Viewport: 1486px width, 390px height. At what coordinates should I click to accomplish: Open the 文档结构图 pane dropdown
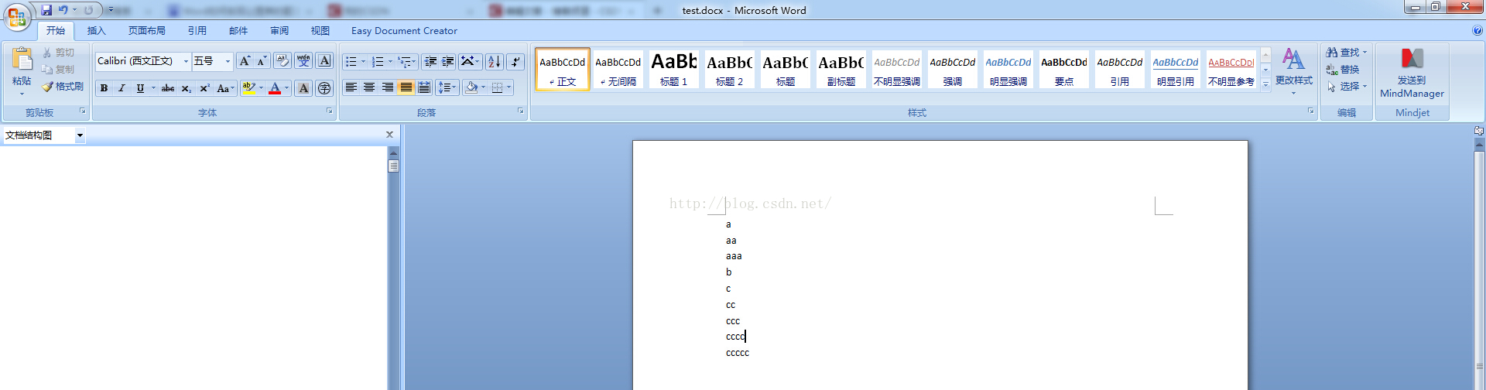(80, 135)
